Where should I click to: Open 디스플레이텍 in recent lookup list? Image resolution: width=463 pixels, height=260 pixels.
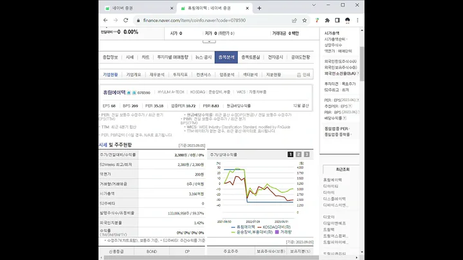[334, 199]
